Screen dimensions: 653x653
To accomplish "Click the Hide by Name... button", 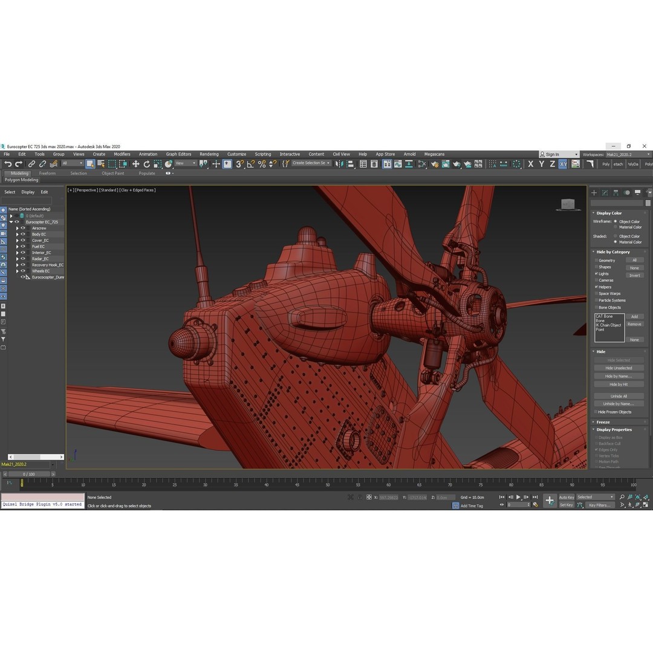I will click(619, 376).
